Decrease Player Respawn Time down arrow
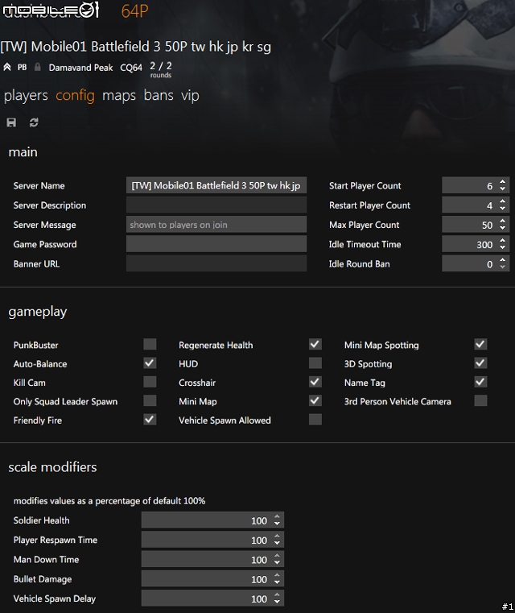515x613 pixels. 277,543
